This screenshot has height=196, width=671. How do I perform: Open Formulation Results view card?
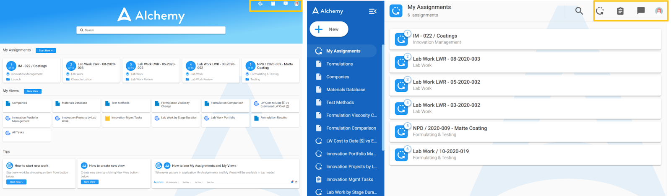(276, 120)
